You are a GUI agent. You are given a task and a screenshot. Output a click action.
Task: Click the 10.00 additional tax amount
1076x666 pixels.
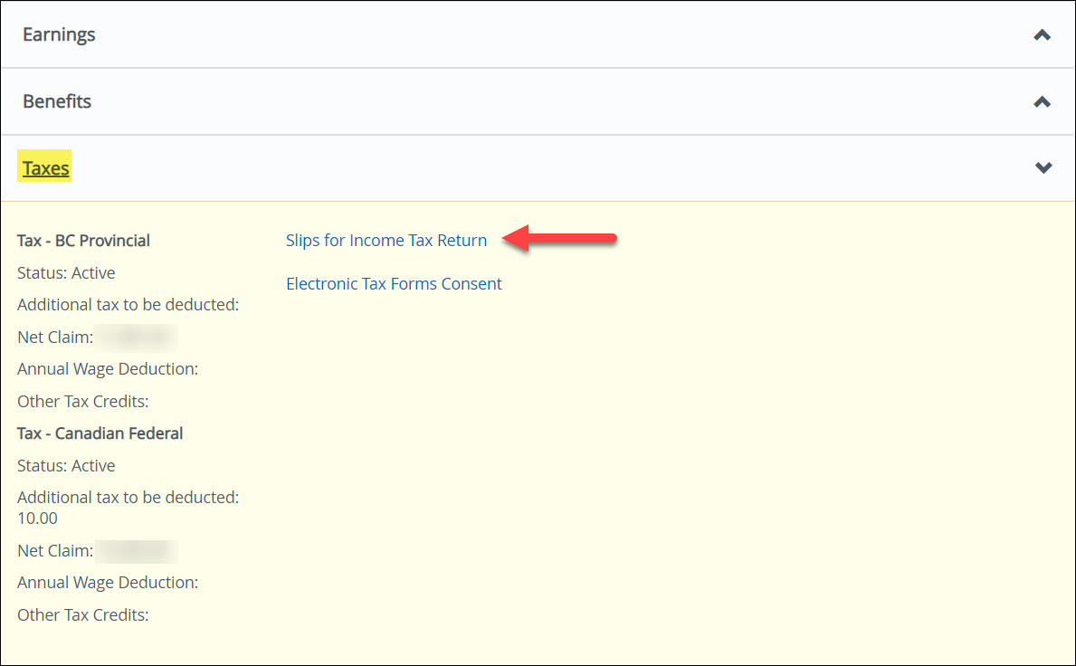coord(37,519)
